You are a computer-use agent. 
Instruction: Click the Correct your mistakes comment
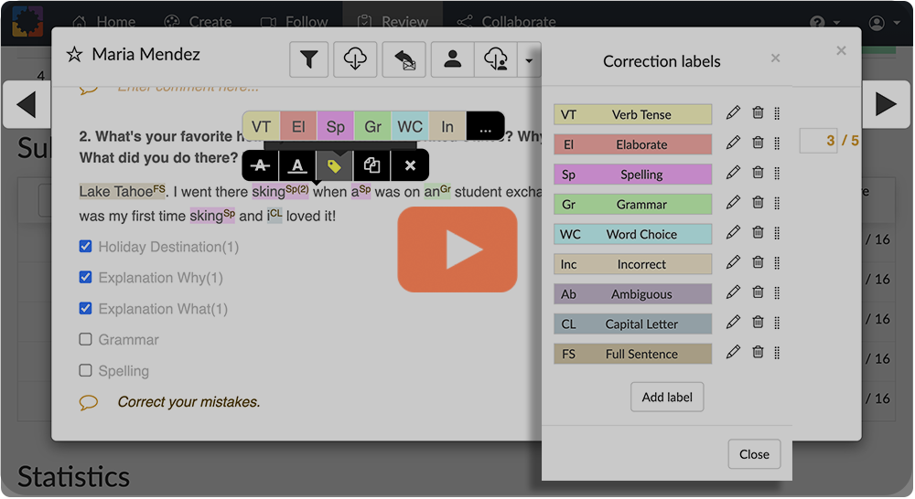click(x=189, y=402)
